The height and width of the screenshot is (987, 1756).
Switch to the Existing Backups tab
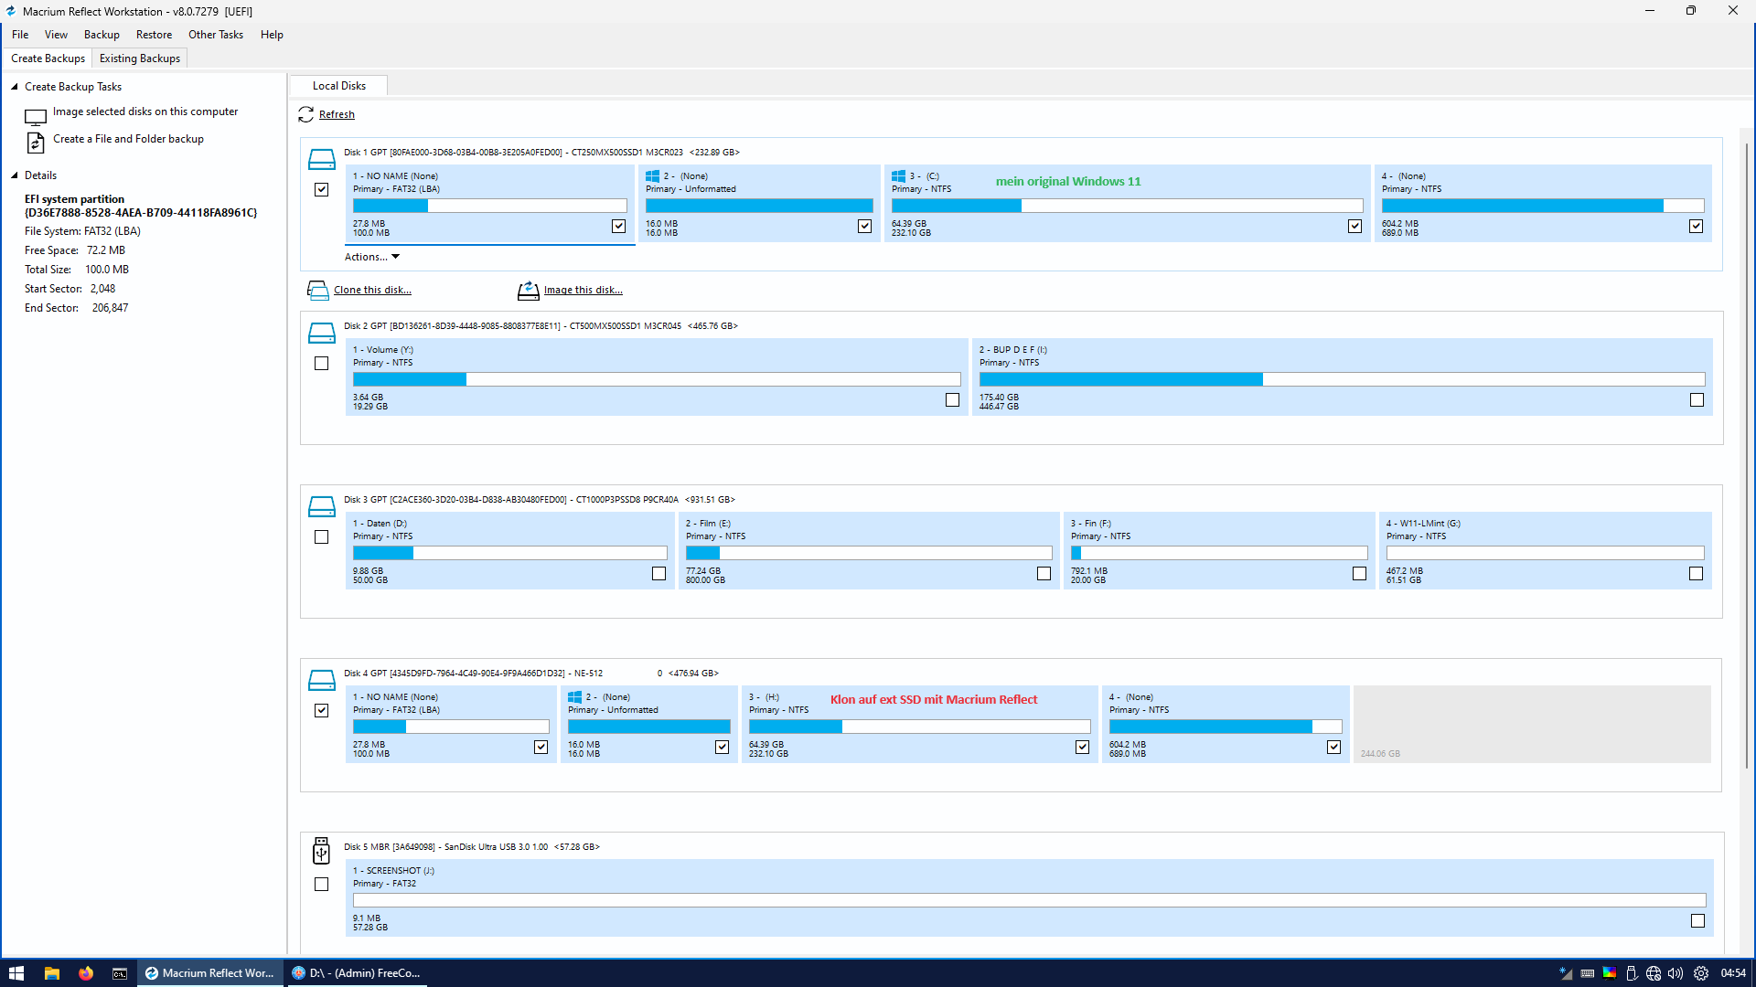(140, 58)
